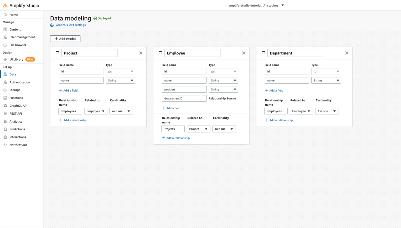Click the Storage folder icon

5,90
